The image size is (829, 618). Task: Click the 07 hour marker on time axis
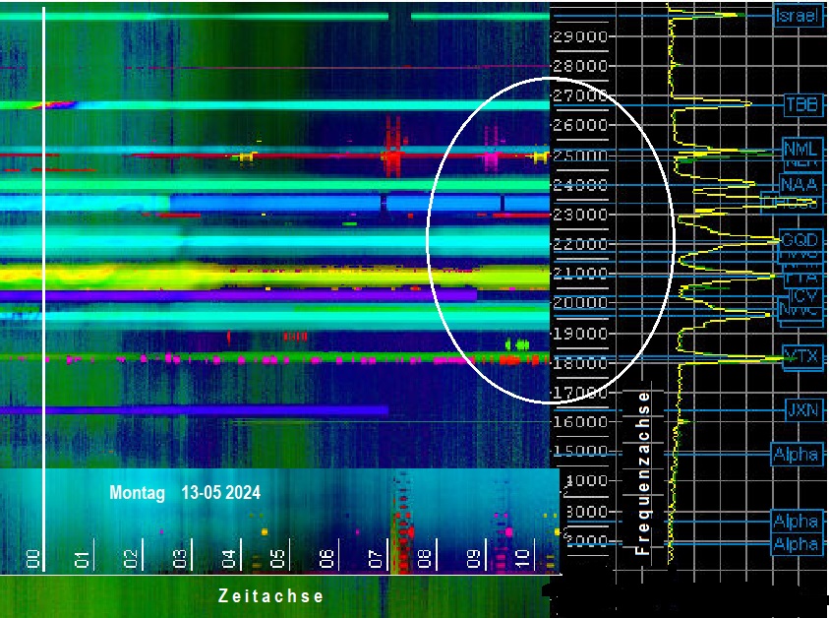click(x=377, y=559)
